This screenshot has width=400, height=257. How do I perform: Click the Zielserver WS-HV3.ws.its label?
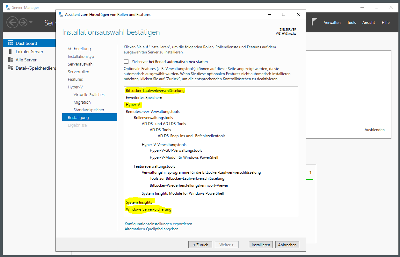pos(286,31)
